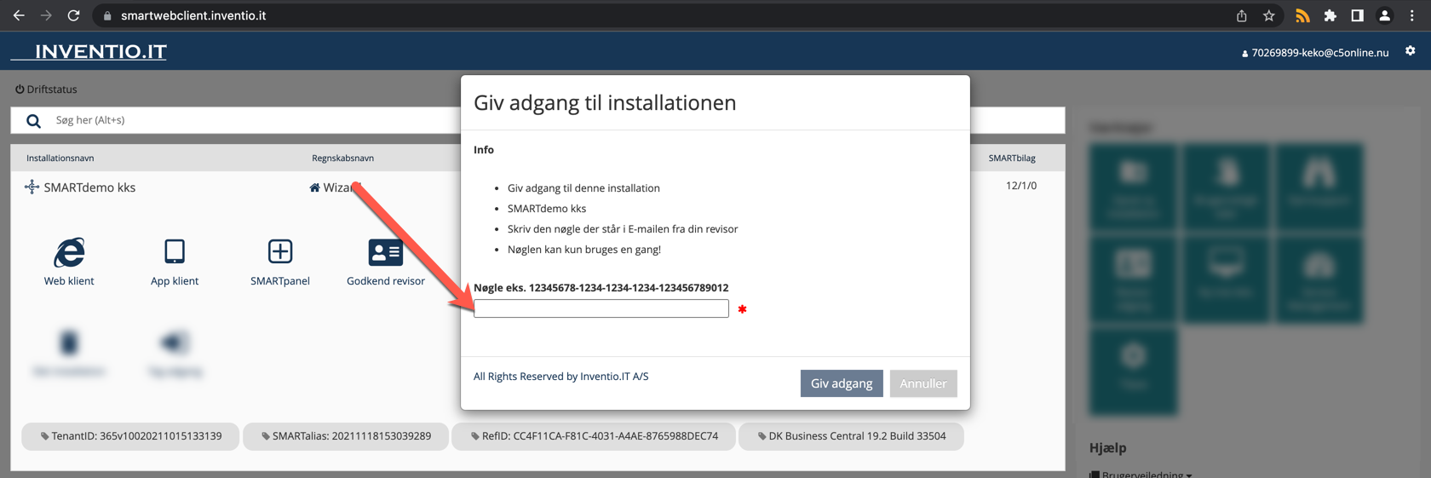
Task: Click the home icon next to Wizard
Action: click(x=314, y=187)
